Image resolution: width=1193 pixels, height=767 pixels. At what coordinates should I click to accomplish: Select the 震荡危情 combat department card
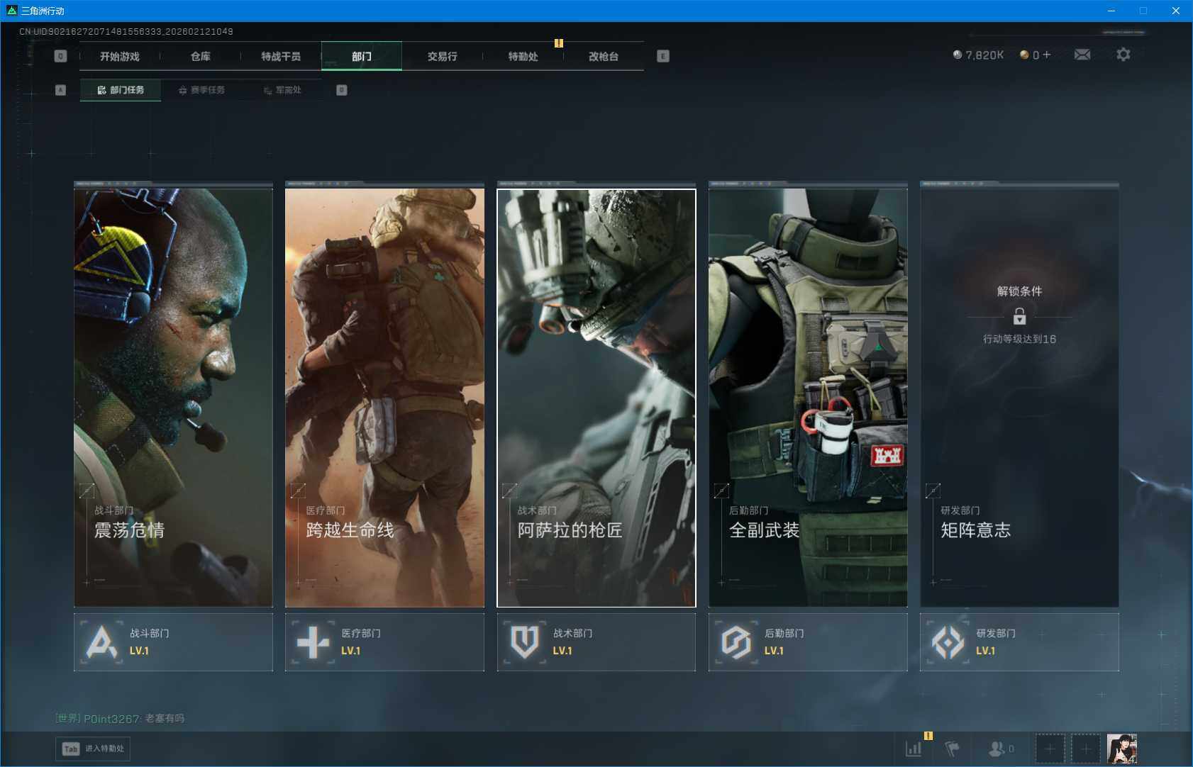coord(173,397)
